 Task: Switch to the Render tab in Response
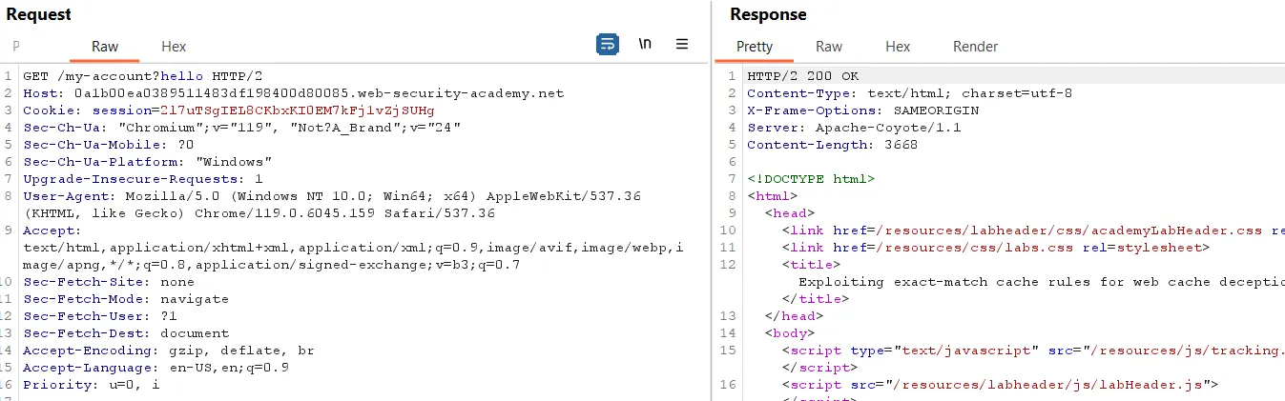[x=975, y=47]
